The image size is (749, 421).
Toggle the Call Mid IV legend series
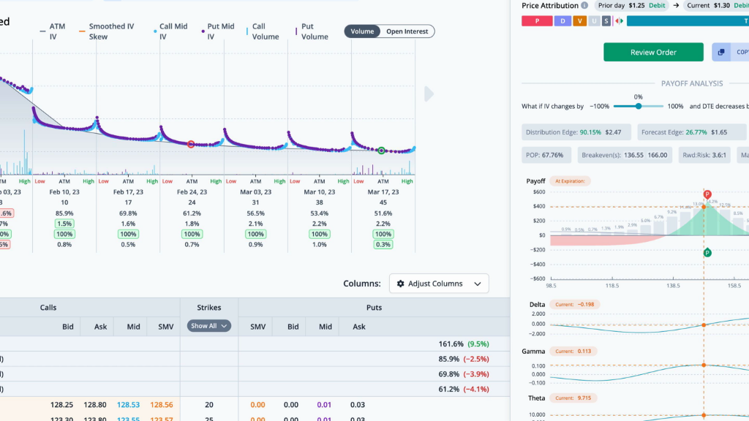(173, 31)
